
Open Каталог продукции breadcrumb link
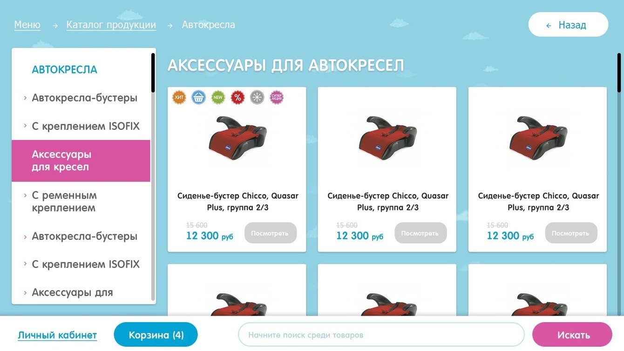(111, 25)
